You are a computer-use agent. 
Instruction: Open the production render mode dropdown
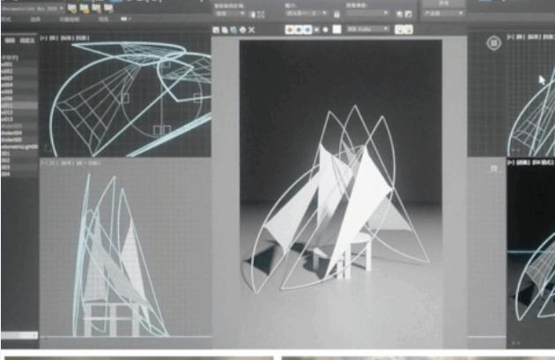click(x=443, y=13)
